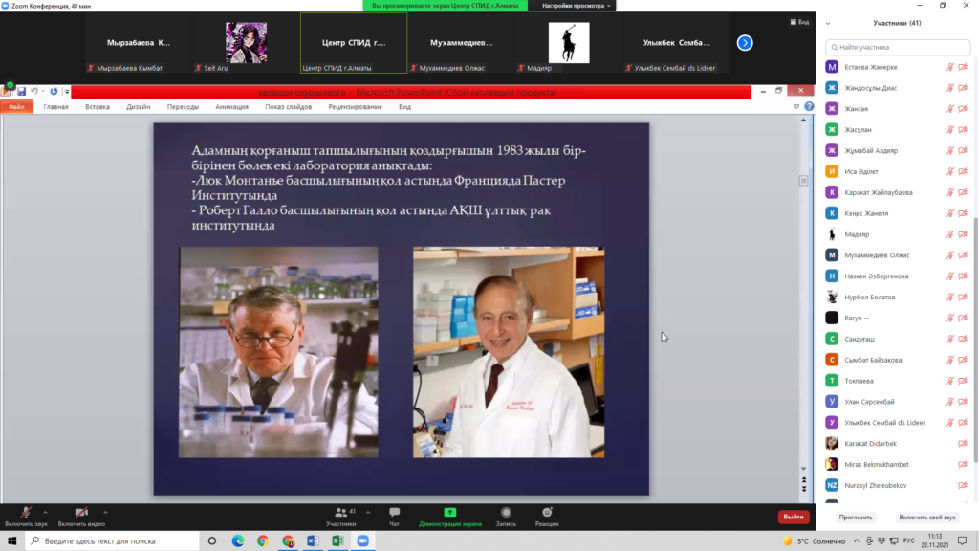Screen dimensions: 979x551
Task: Unmute microphone with Включить звук
Action: point(25,516)
